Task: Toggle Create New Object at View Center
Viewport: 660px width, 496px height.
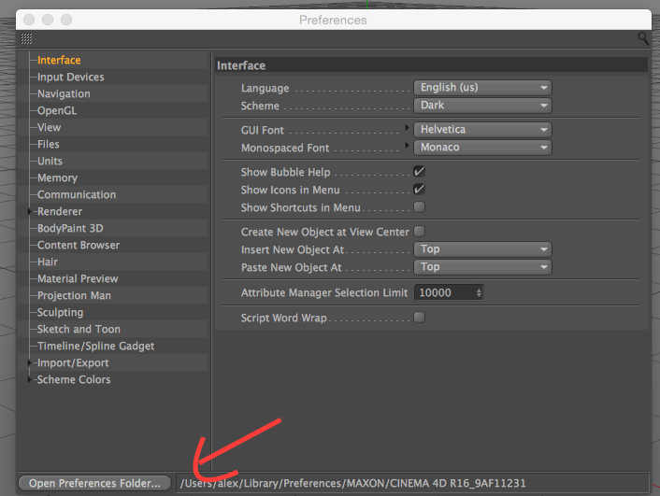Action: 419,232
